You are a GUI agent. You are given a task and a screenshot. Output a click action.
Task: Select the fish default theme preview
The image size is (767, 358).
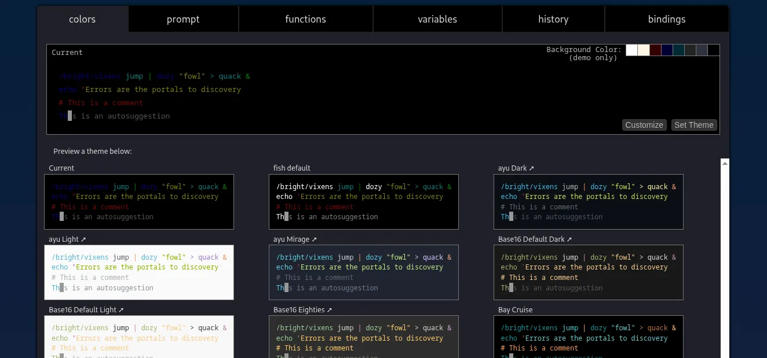click(x=364, y=202)
